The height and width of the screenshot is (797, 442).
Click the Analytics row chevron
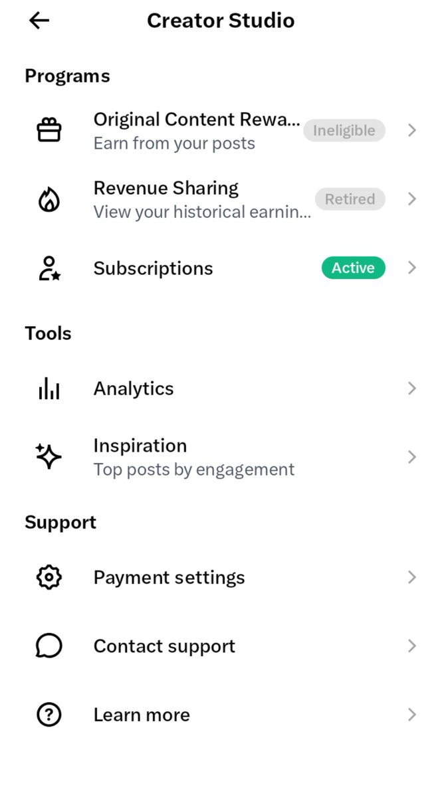pyautogui.click(x=412, y=389)
